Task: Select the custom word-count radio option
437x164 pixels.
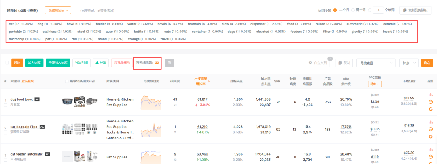Action: click(x=369, y=11)
